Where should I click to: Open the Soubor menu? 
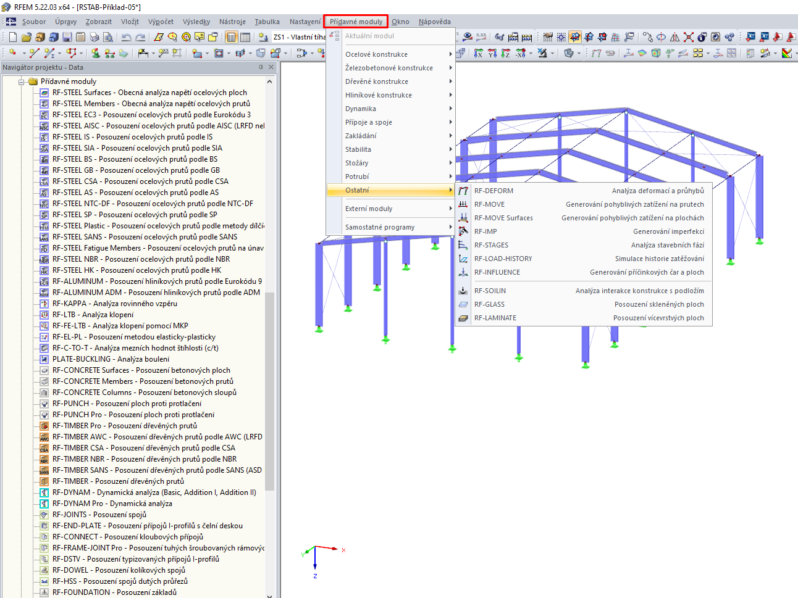click(x=34, y=22)
